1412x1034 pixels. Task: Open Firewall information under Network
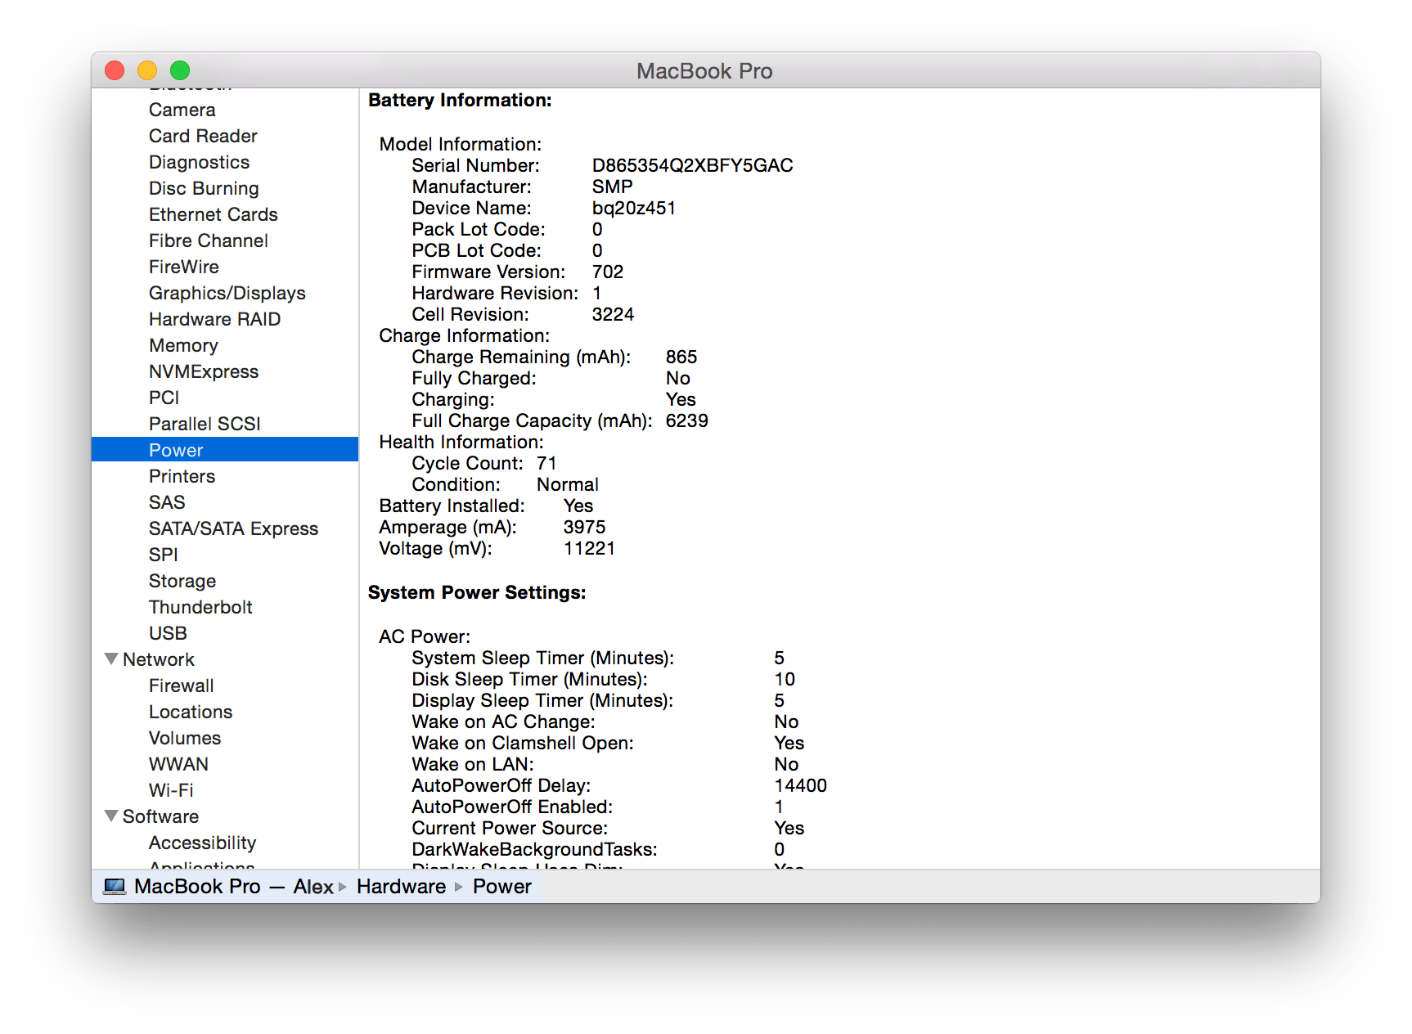(x=181, y=686)
